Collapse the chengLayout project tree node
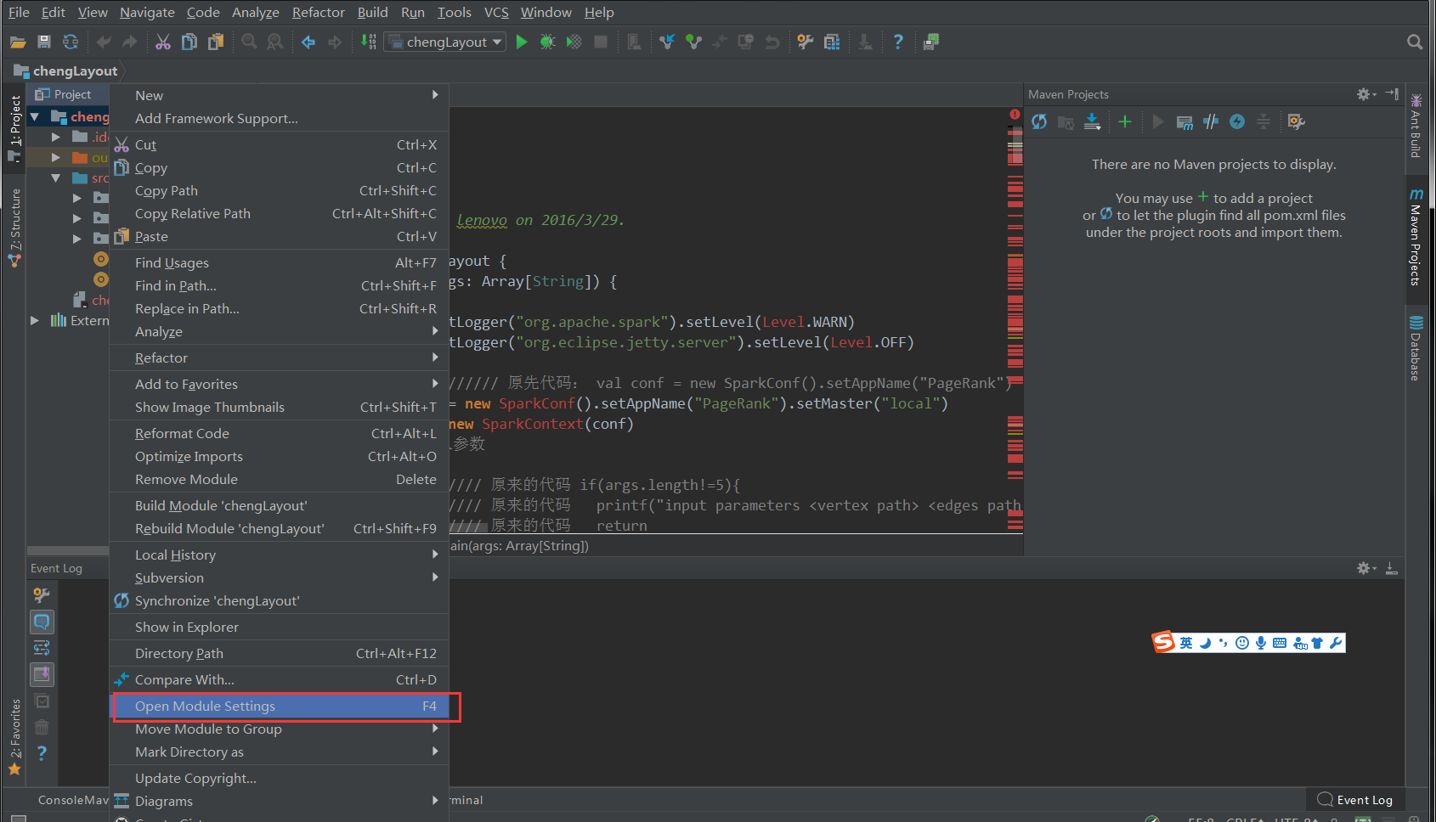This screenshot has width=1436, height=822. (34, 116)
